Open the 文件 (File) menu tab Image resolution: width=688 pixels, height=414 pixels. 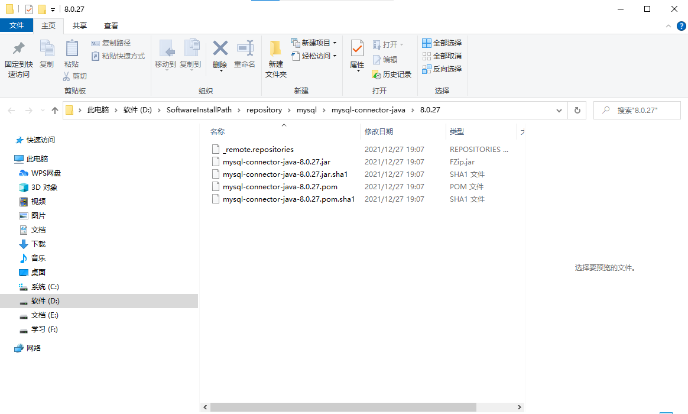(17, 25)
